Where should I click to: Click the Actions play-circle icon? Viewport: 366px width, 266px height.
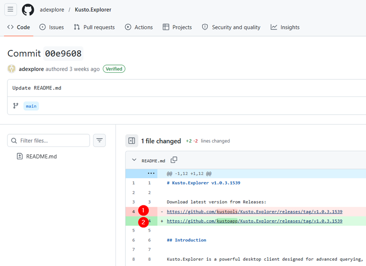(x=127, y=27)
